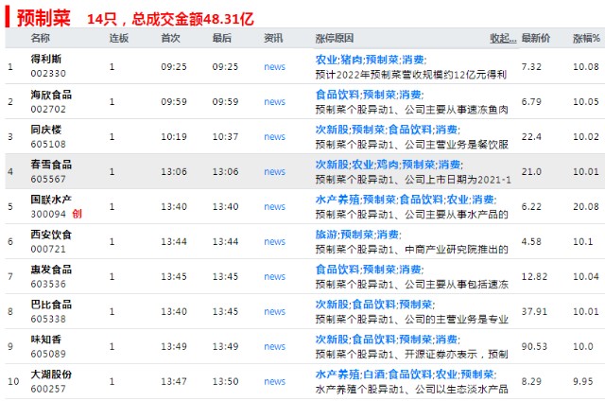Click 预制菜 tag in 巴比食品 row
Viewport: 605px width, 401px height.
click(416, 305)
